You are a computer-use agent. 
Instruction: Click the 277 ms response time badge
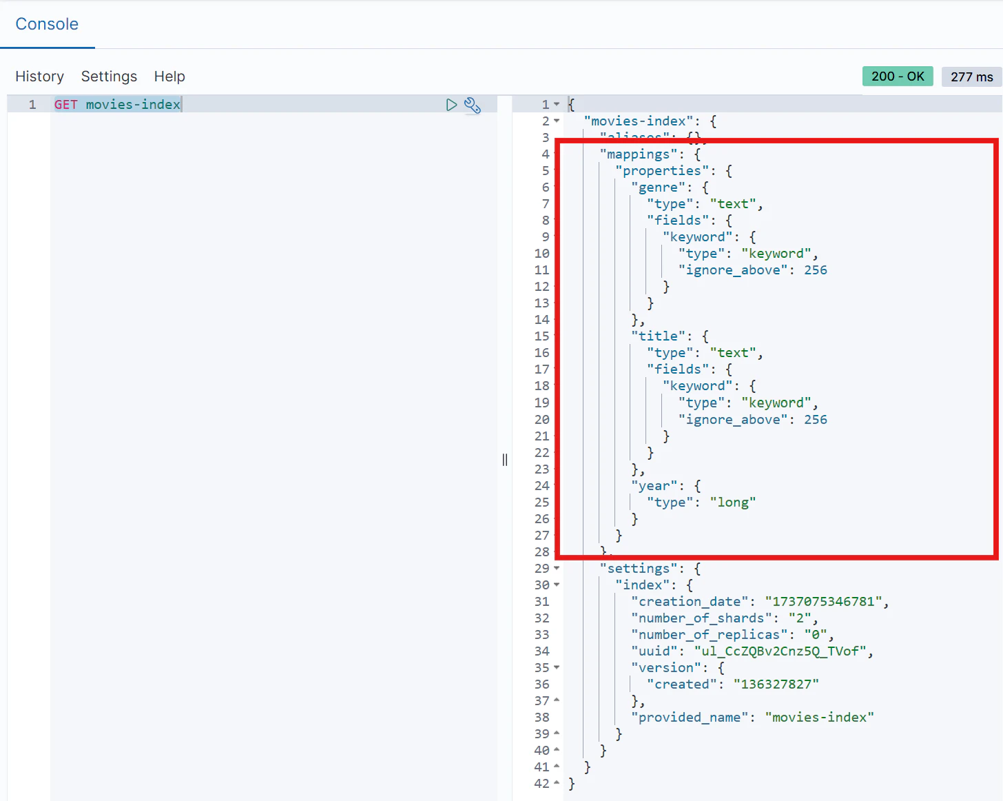[971, 77]
